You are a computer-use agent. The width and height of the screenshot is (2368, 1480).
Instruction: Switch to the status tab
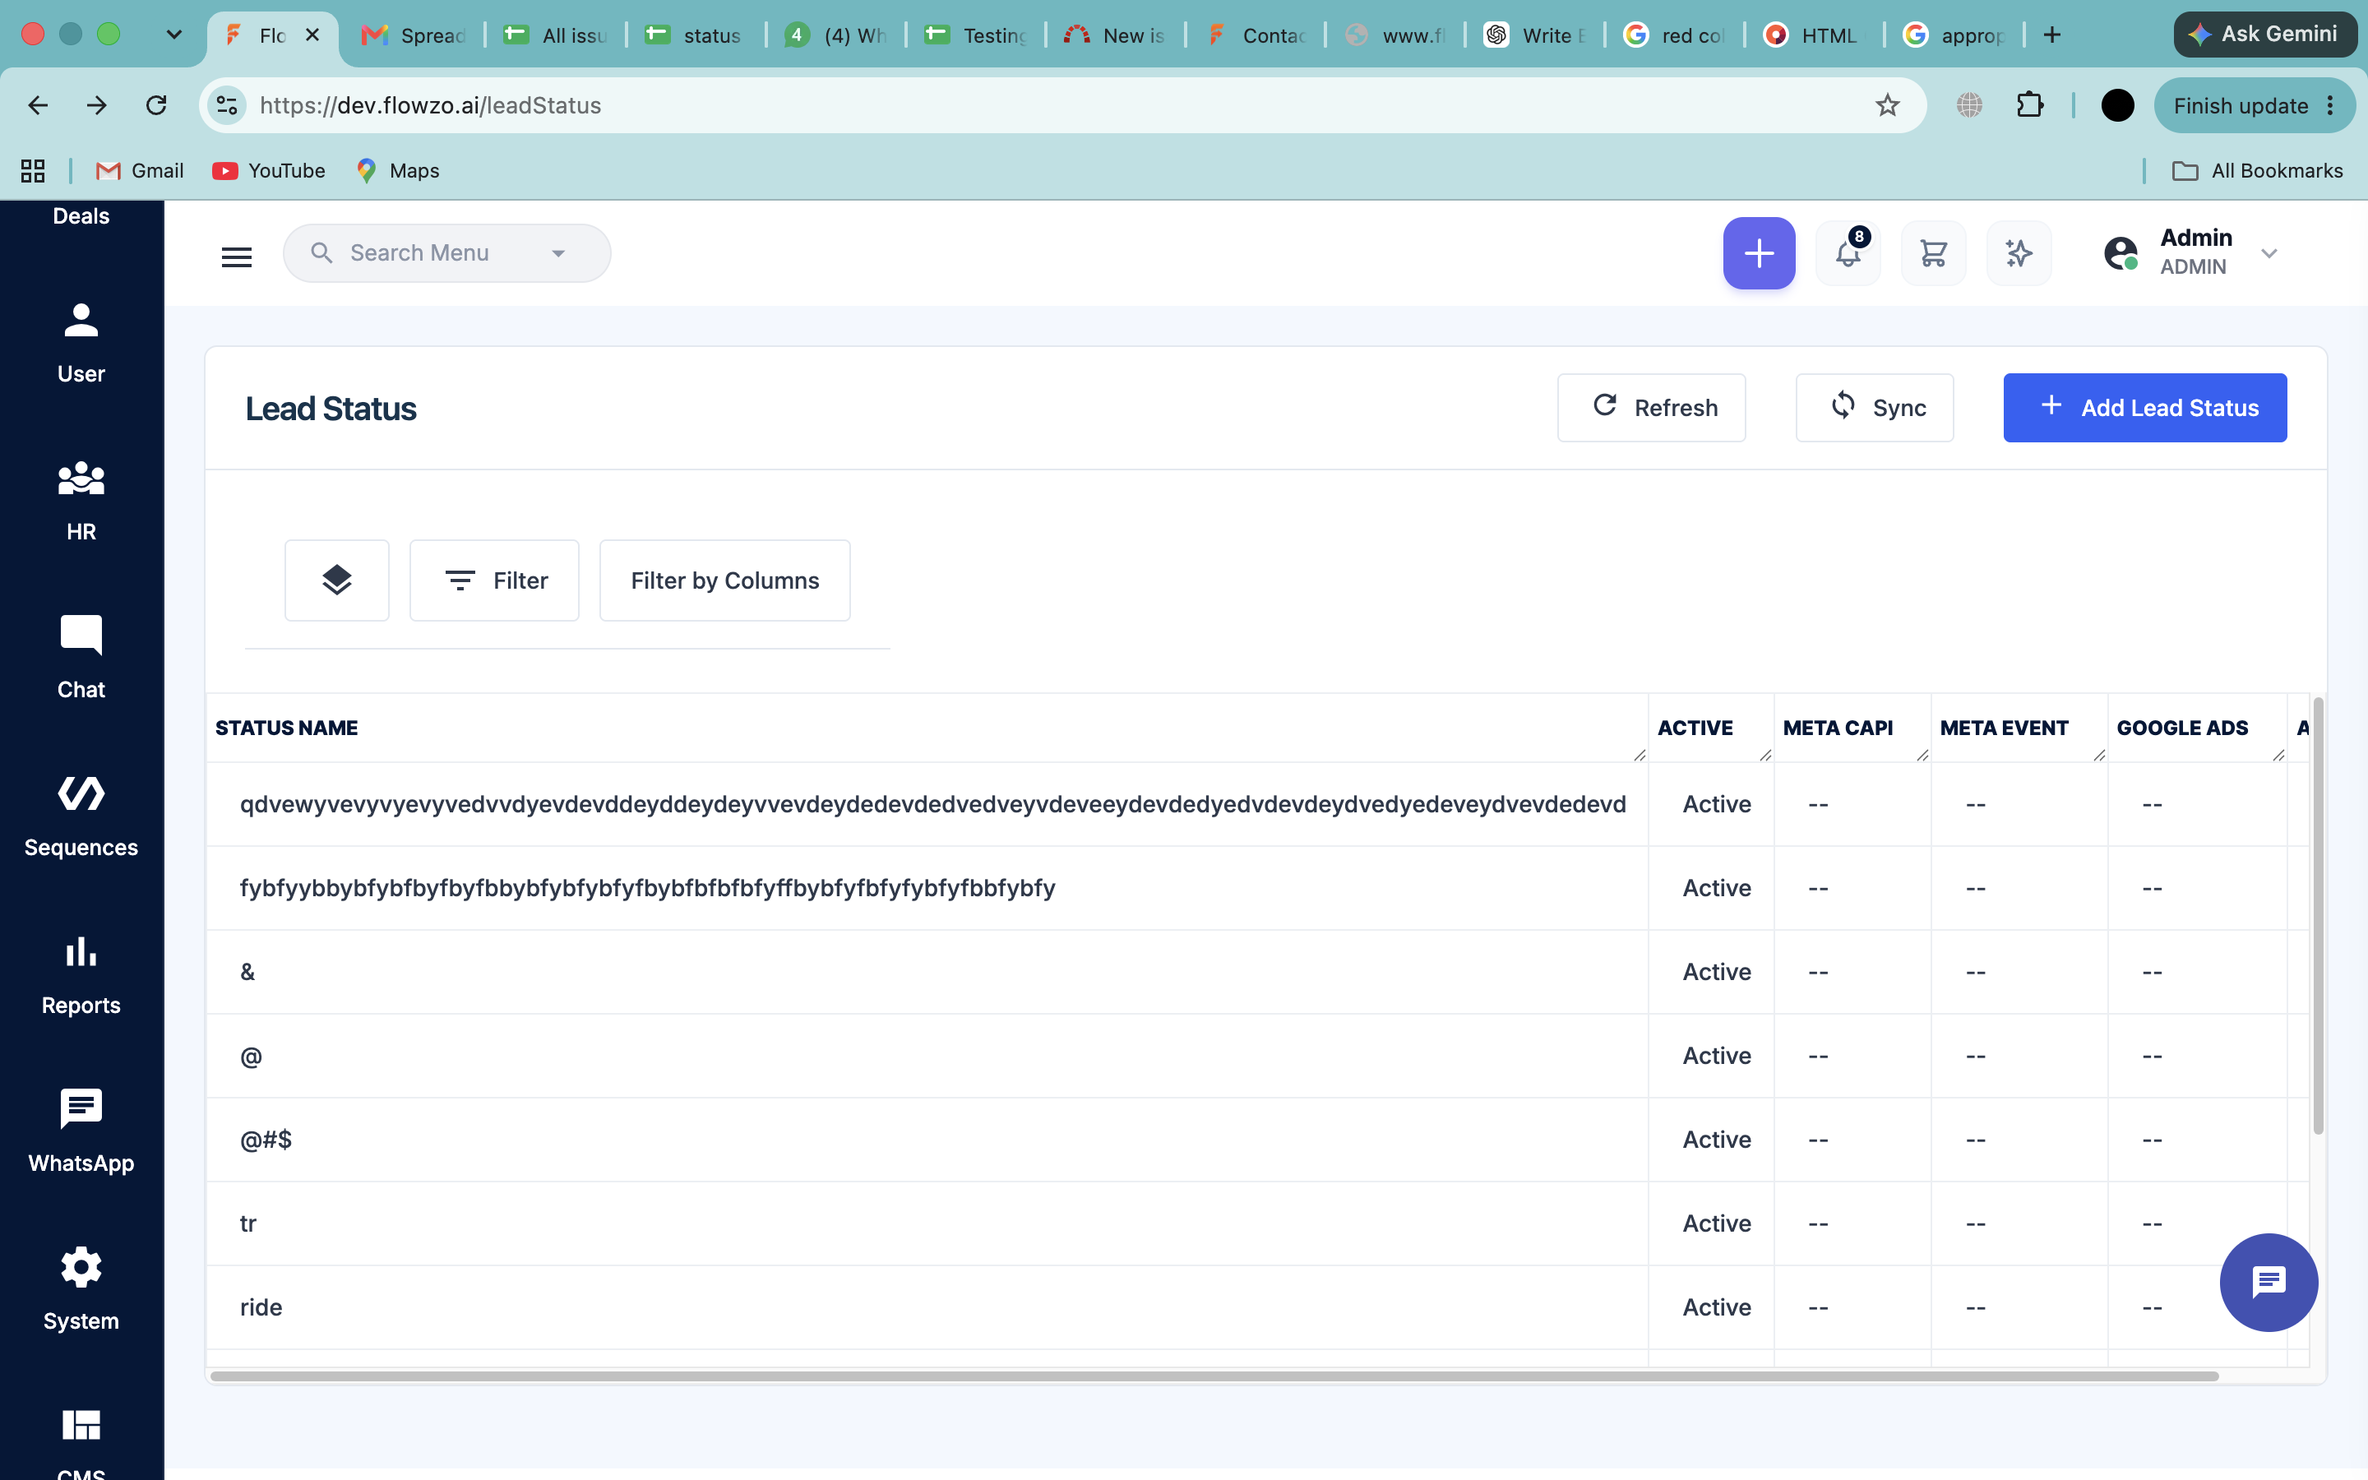[x=696, y=35]
